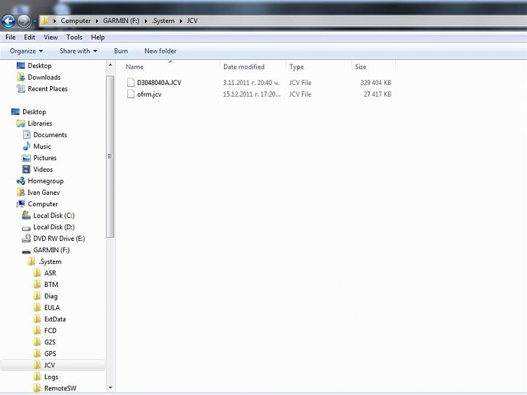Expand arrow after Computer in breadcrumb
Viewport: 527px width, 395px height.
(x=97, y=21)
